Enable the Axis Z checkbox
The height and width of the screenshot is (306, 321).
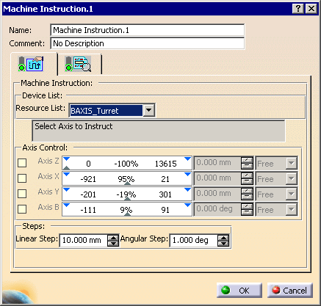click(22, 163)
